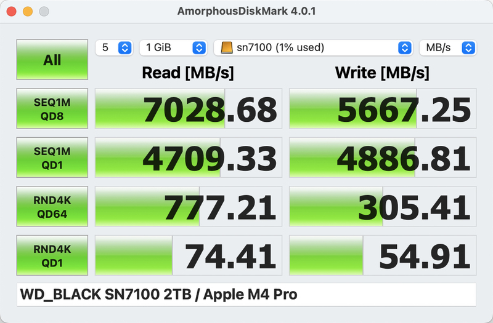Run the RND4K QD1 benchmark
This screenshot has width=493, height=323.
coord(52,255)
